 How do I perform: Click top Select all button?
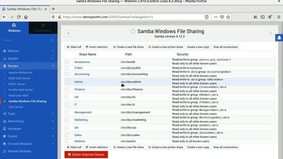tap(74, 47)
